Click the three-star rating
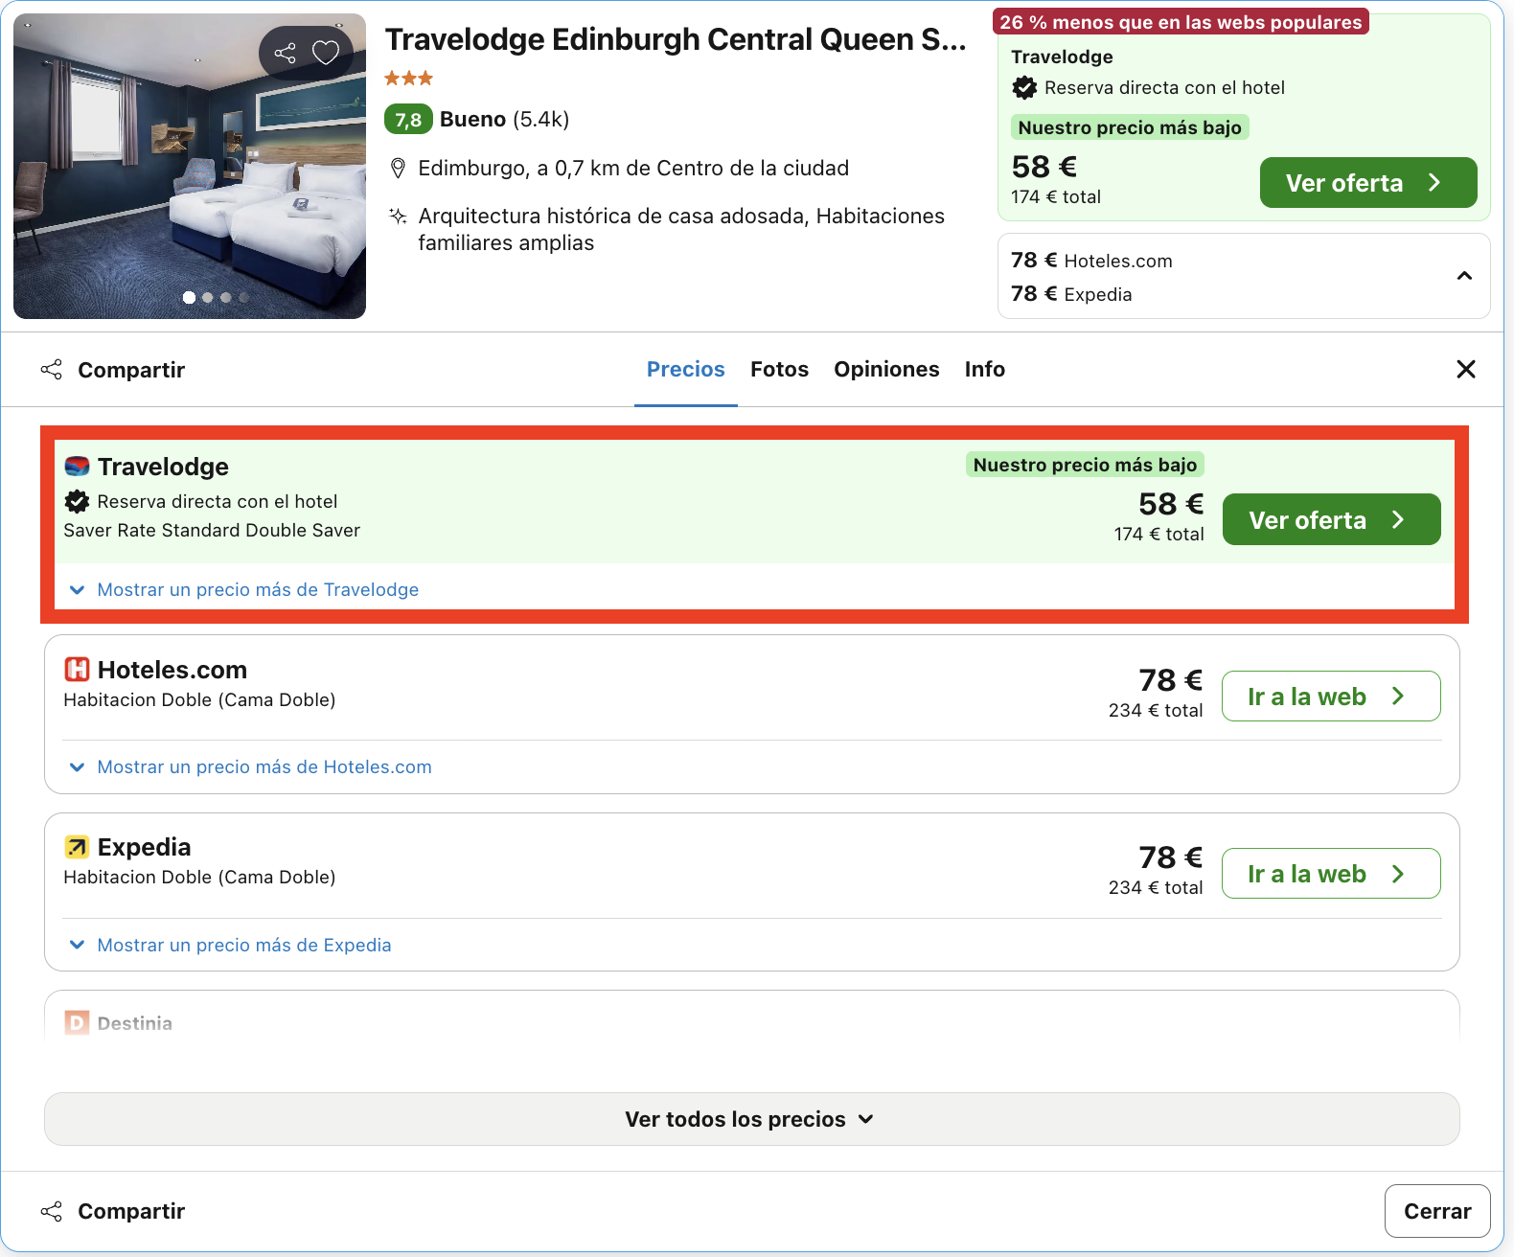 (409, 79)
